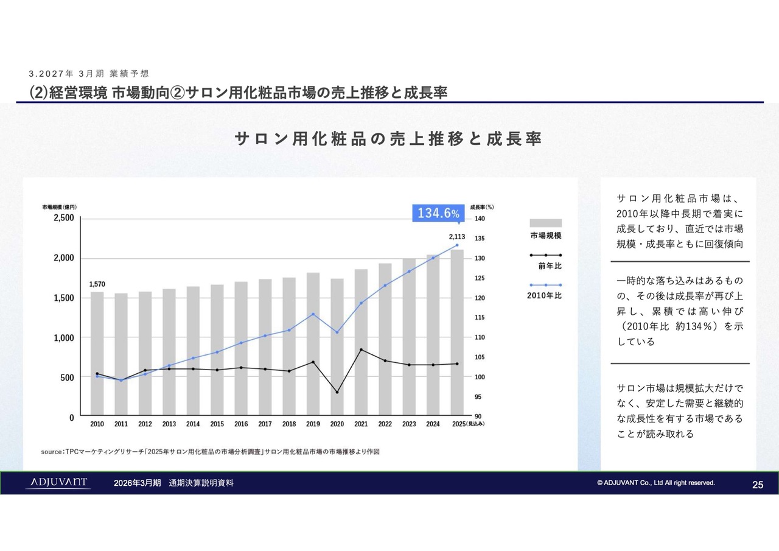Click the black 前年比 low point at 2020
779x551 pixels.
click(x=337, y=392)
